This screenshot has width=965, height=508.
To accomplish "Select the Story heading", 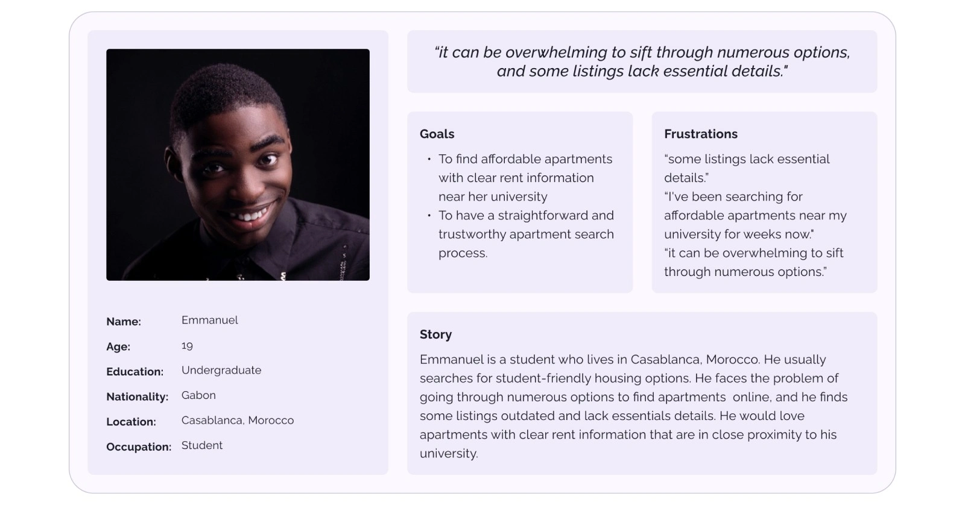I will coord(435,334).
